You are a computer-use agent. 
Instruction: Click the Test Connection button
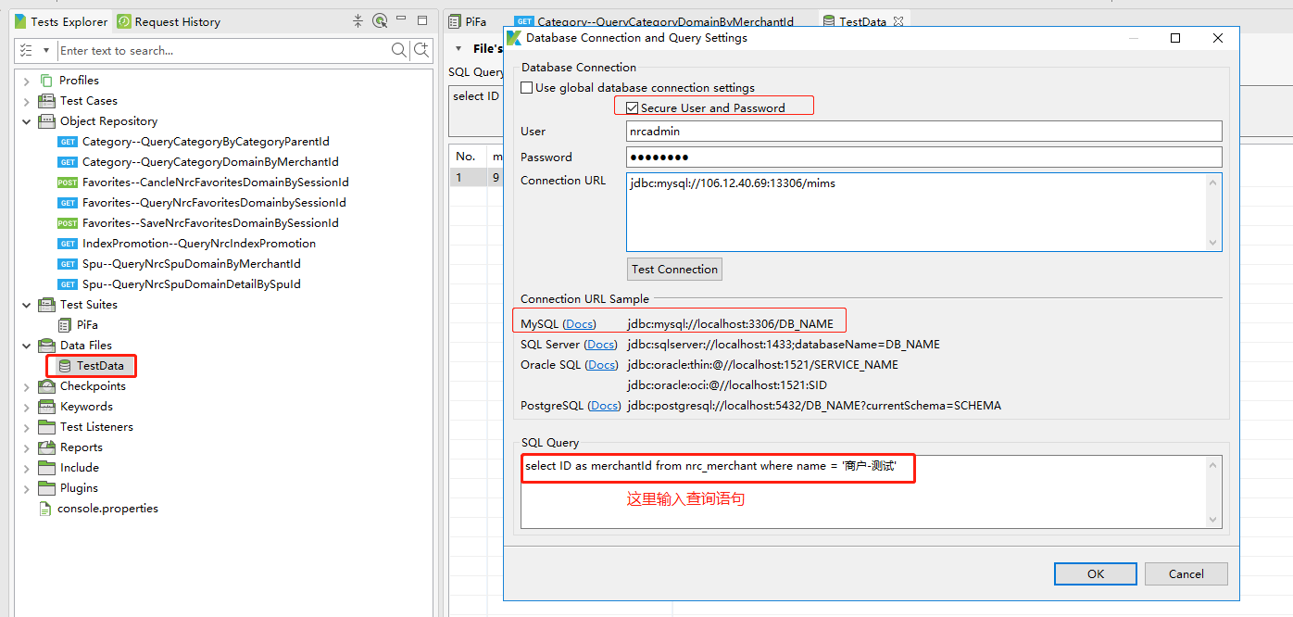(x=674, y=270)
